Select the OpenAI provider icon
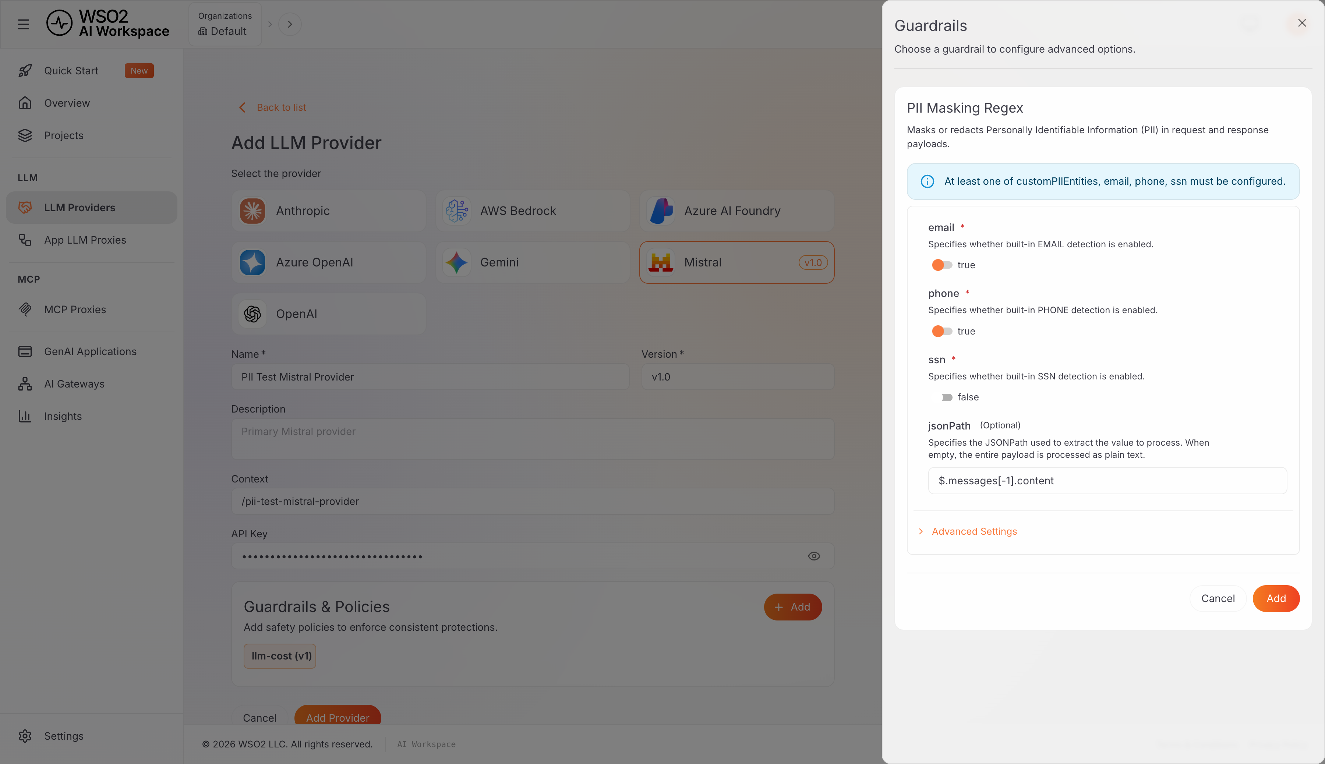Image resolution: width=1325 pixels, height=764 pixels. (252, 314)
